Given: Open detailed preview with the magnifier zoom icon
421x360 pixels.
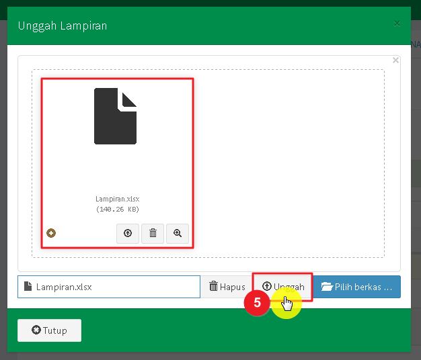Looking at the screenshot, I should [178, 233].
